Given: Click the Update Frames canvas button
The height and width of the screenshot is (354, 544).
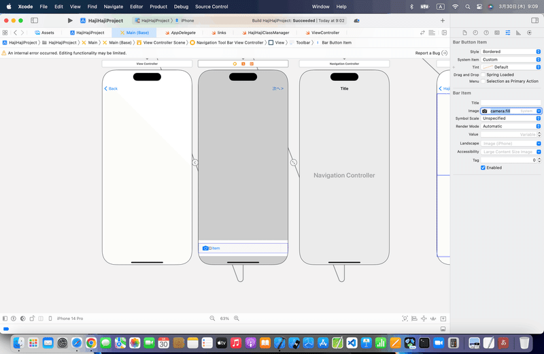Looking at the screenshot, I should click(x=405, y=318).
